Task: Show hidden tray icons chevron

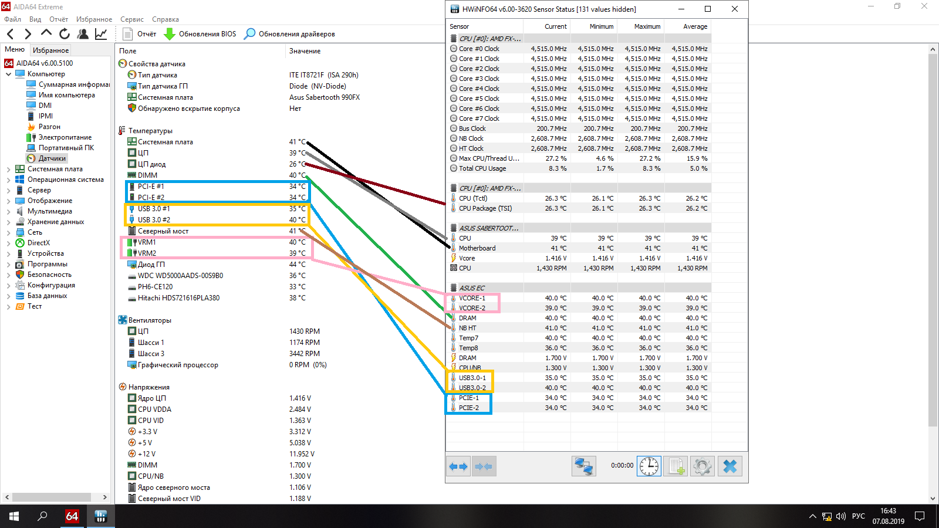Action: click(x=813, y=516)
